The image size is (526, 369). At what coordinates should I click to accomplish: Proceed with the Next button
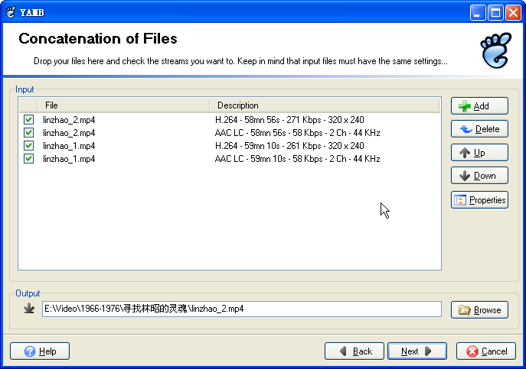(x=417, y=351)
